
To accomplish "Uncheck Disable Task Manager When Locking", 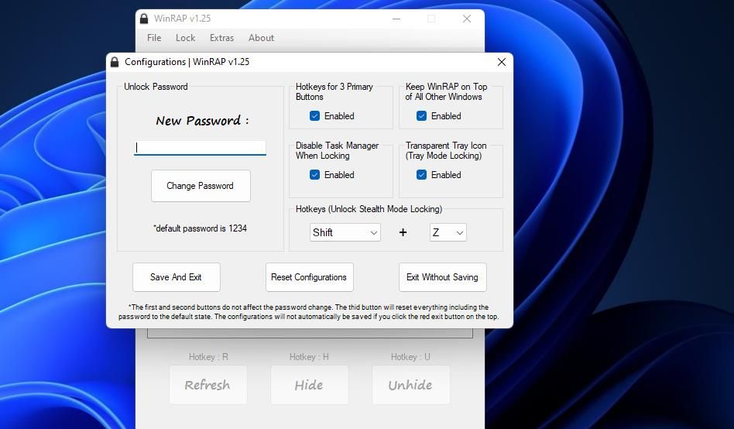I will [x=314, y=175].
